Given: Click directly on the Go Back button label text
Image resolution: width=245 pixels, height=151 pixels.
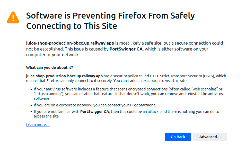Looking at the screenshot, I should 178,137.
